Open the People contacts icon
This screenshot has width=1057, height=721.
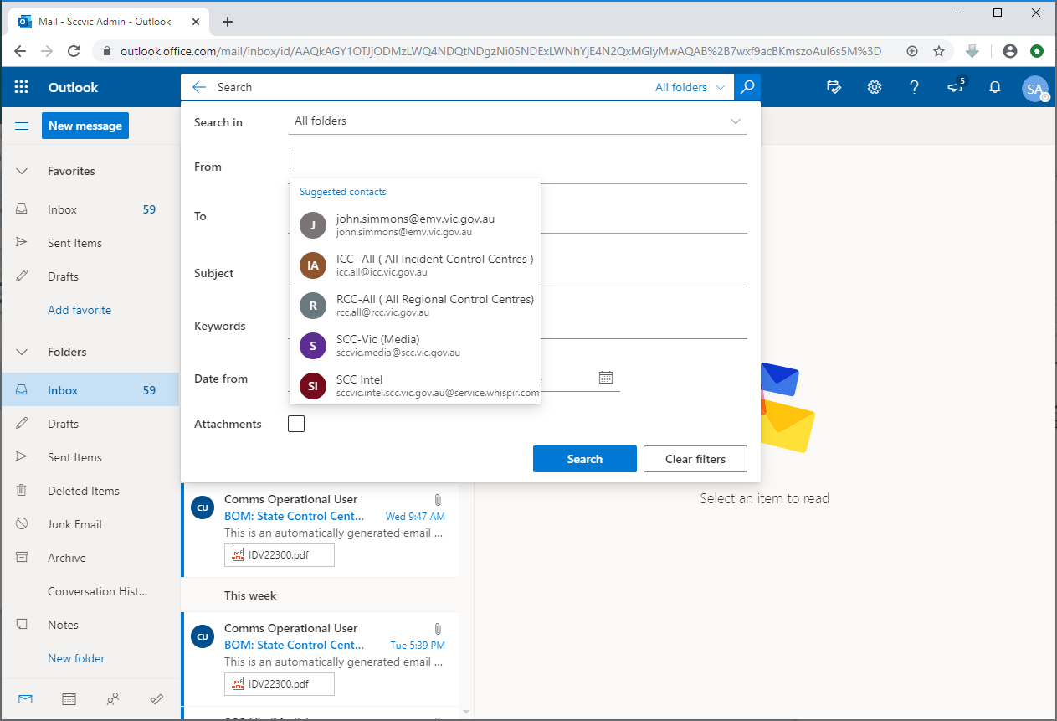pos(113,698)
